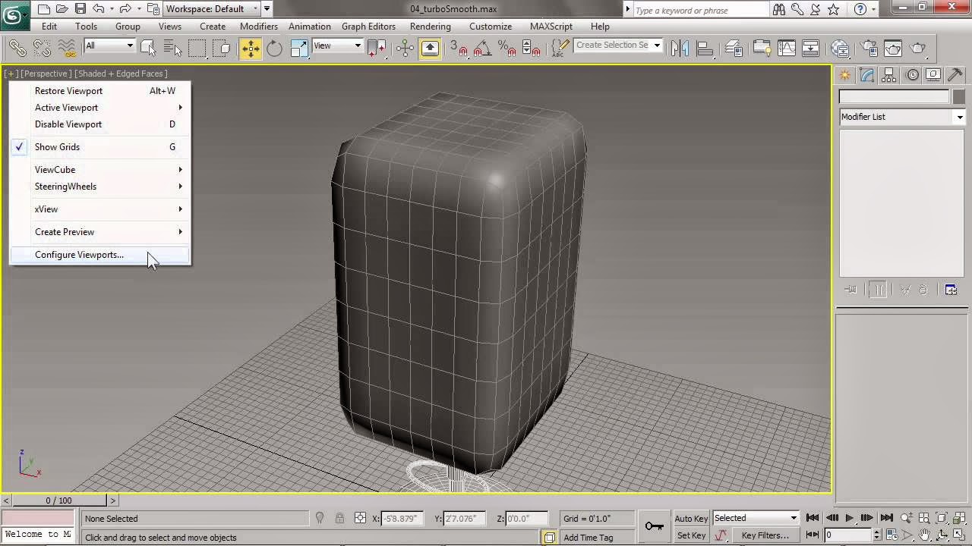Open the Display command panel tab
This screenshot has height=546, width=972.
point(933,75)
